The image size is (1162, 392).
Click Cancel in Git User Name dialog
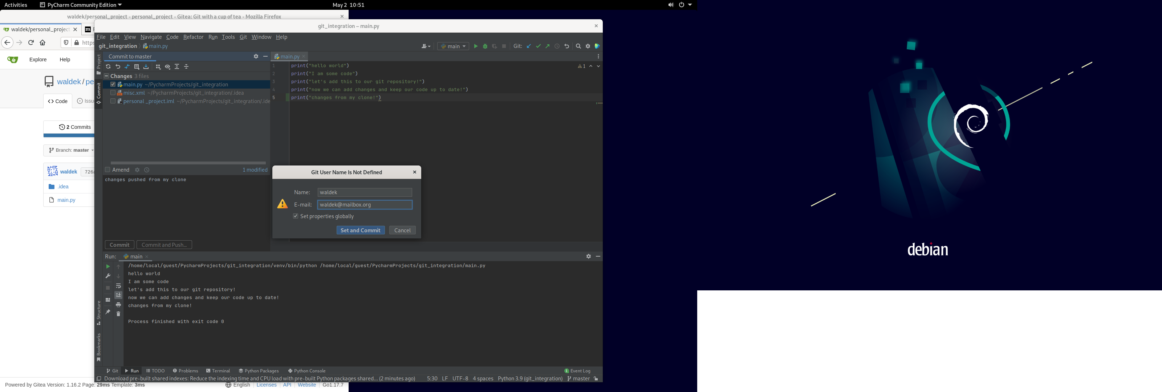click(402, 230)
